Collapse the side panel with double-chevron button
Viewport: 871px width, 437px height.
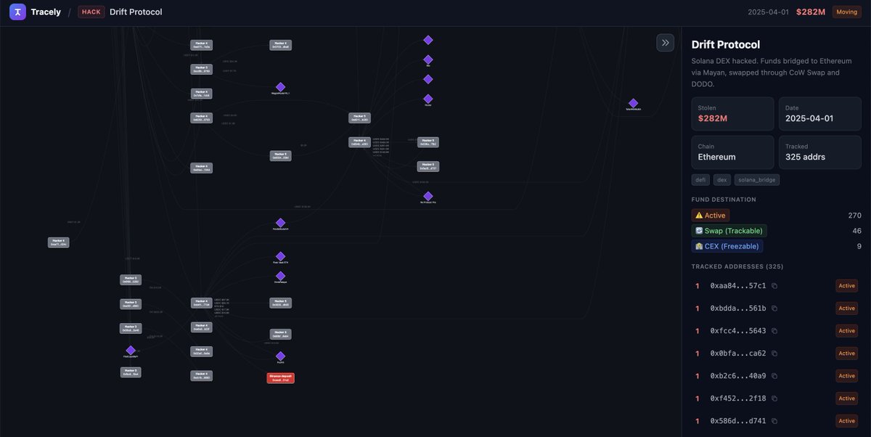(666, 43)
